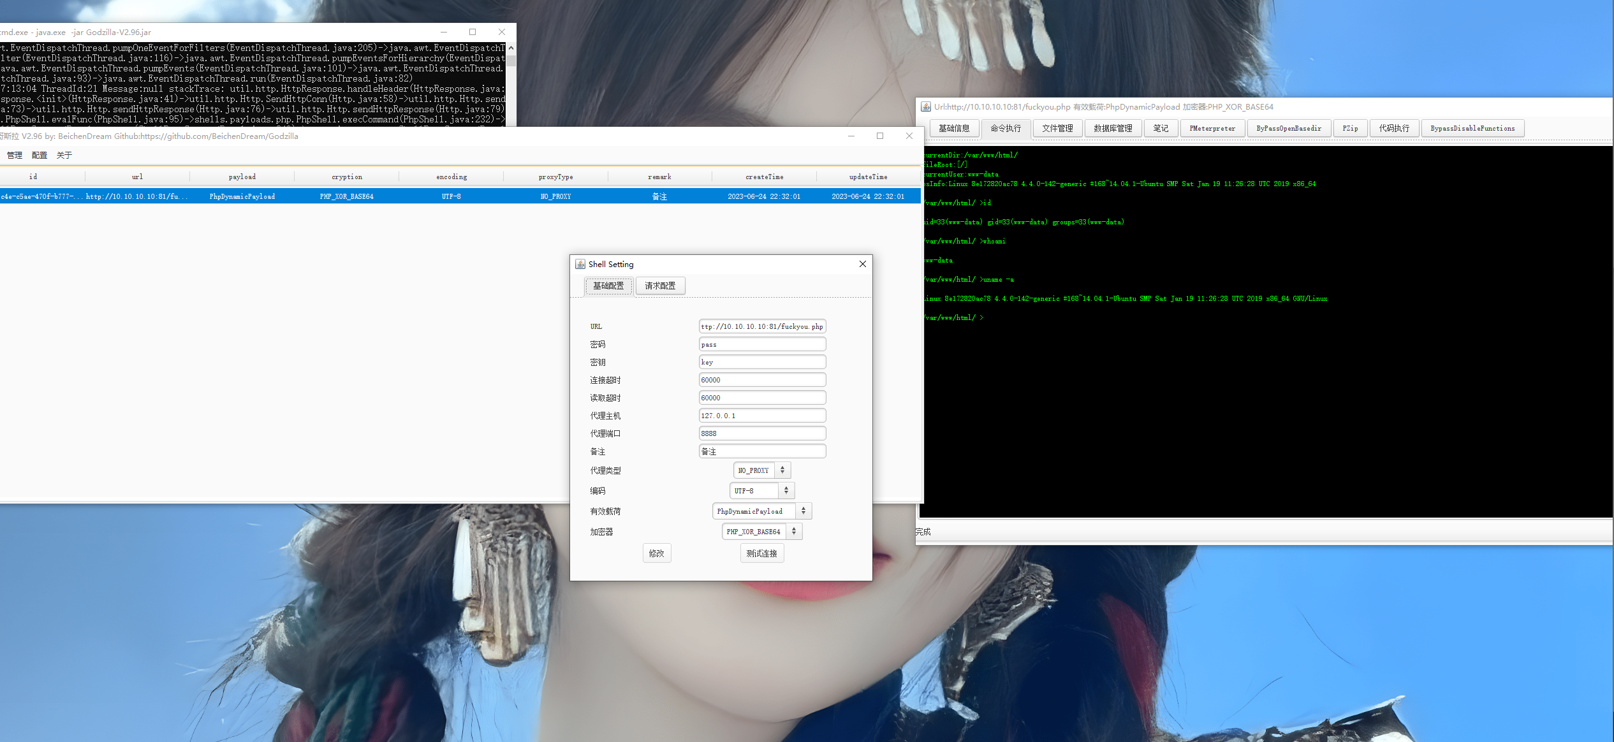Open the PMeterpreter tab
This screenshot has height=742, width=1614.
click(1212, 128)
